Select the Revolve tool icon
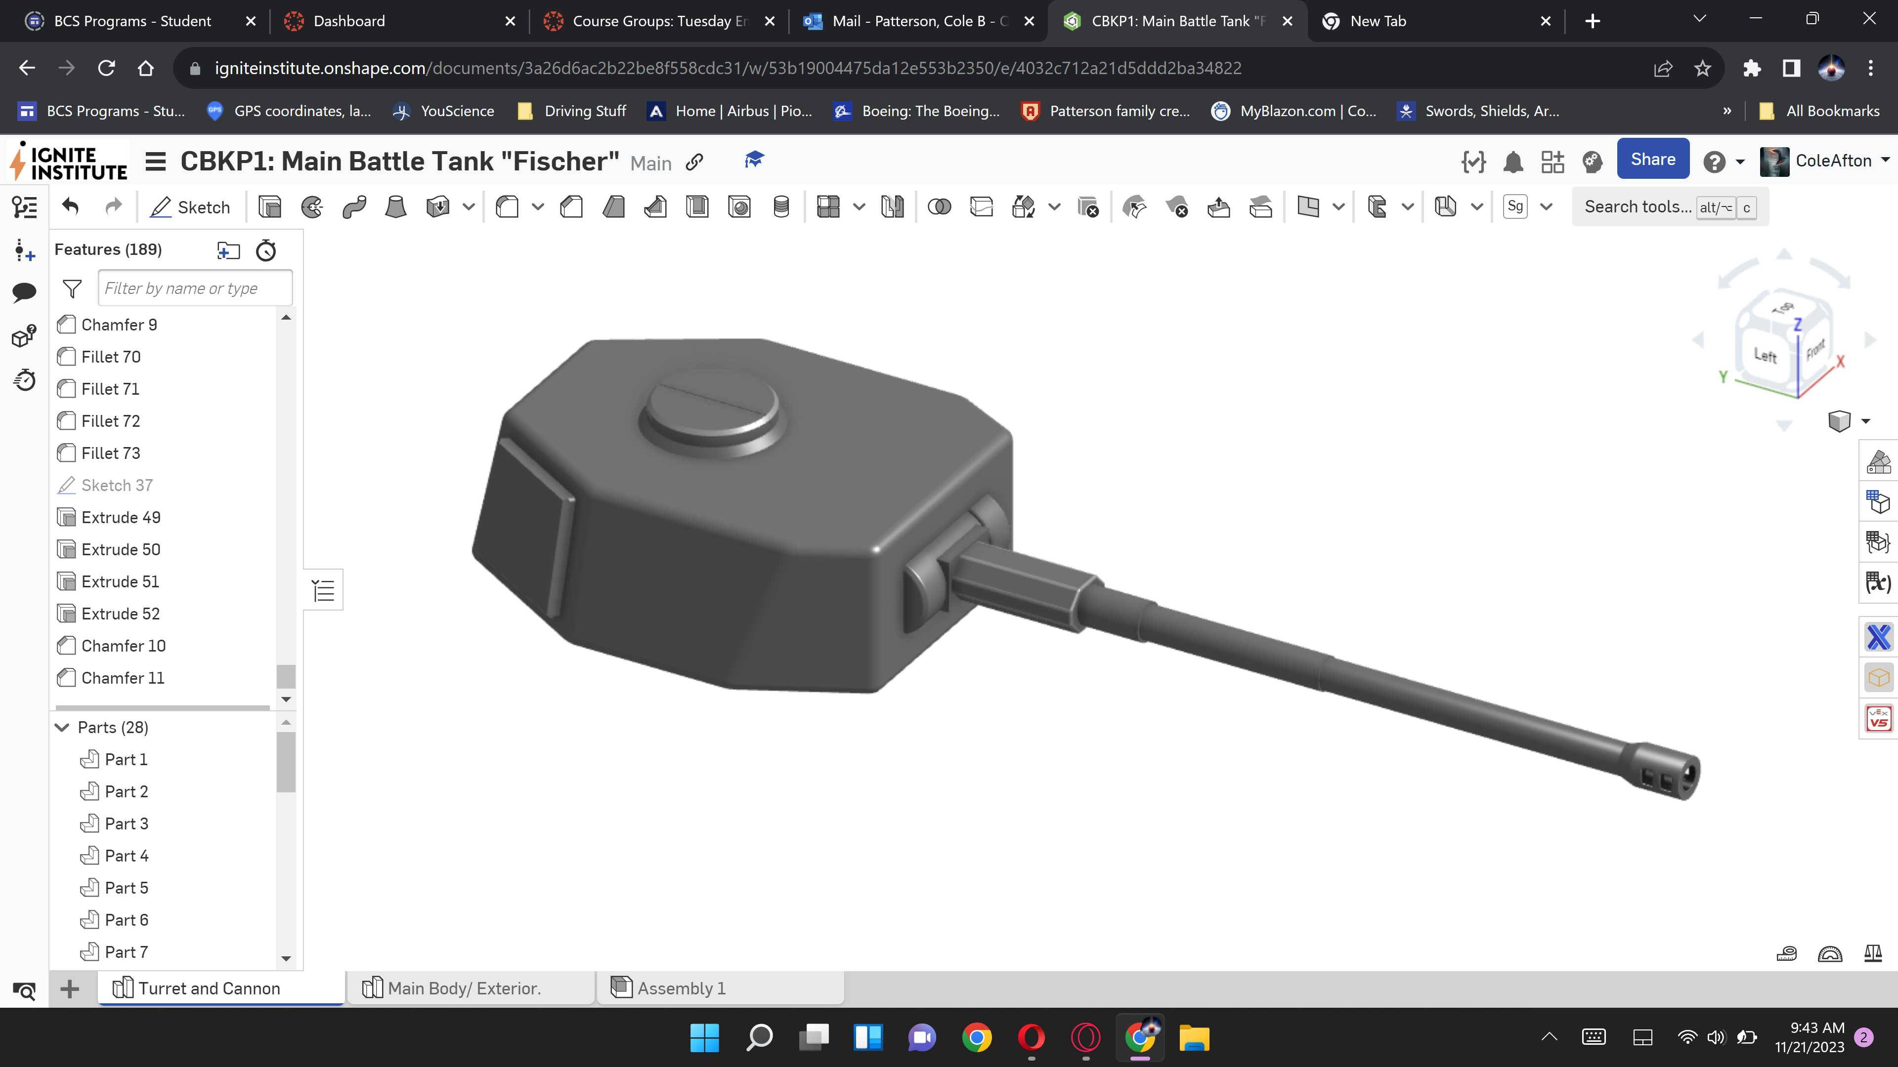 click(312, 207)
